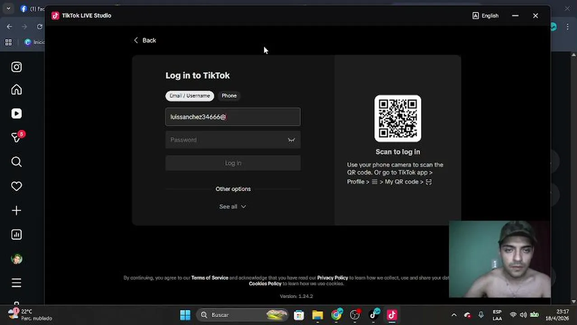Open the Terms of Service link
The height and width of the screenshot is (325, 577).
click(x=209, y=278)
